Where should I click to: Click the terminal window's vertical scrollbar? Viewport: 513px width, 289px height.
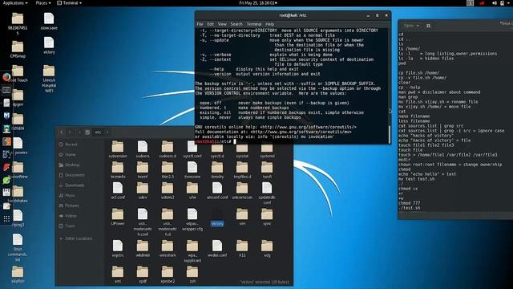389,134
